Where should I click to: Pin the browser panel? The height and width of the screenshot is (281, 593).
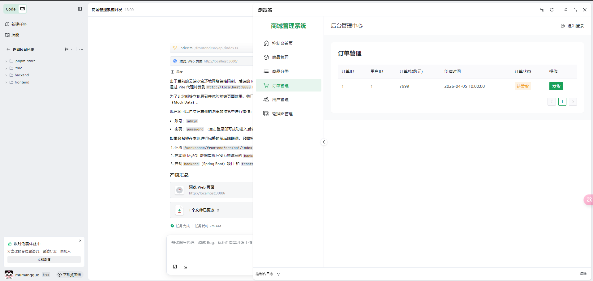[x=566, y=10]
